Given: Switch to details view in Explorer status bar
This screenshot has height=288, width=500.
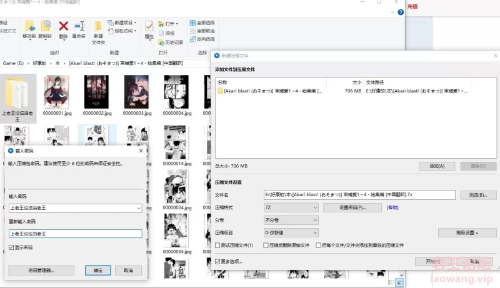Looking at the screenshot, I should [391, 282].
